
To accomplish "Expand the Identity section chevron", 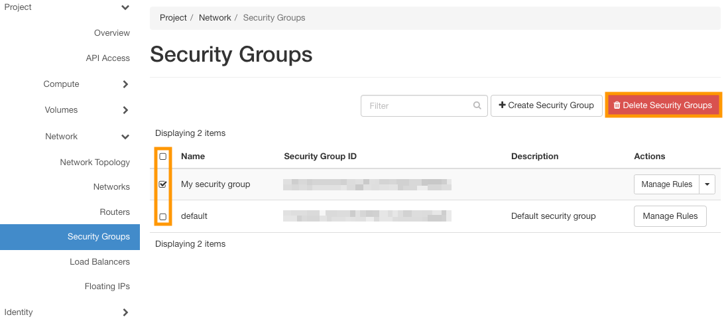I will [x=125, y=312].
